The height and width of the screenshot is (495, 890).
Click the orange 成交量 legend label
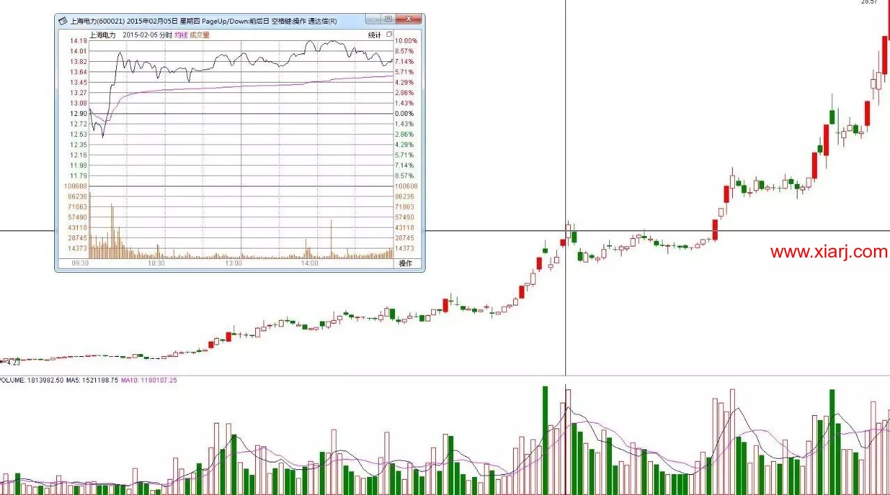click(x=200, y=35)
